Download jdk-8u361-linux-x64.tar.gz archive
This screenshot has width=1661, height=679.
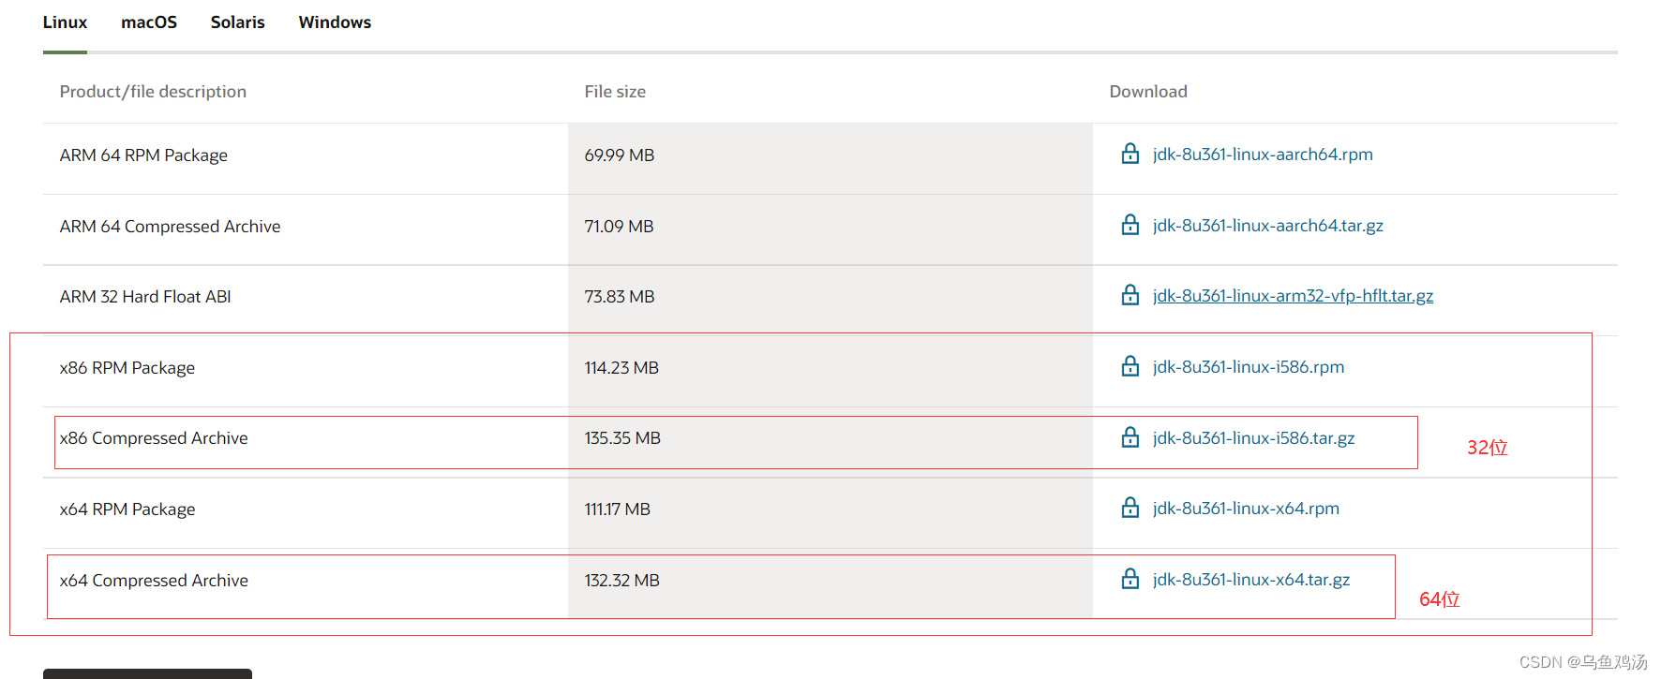tap(1251, 580)
